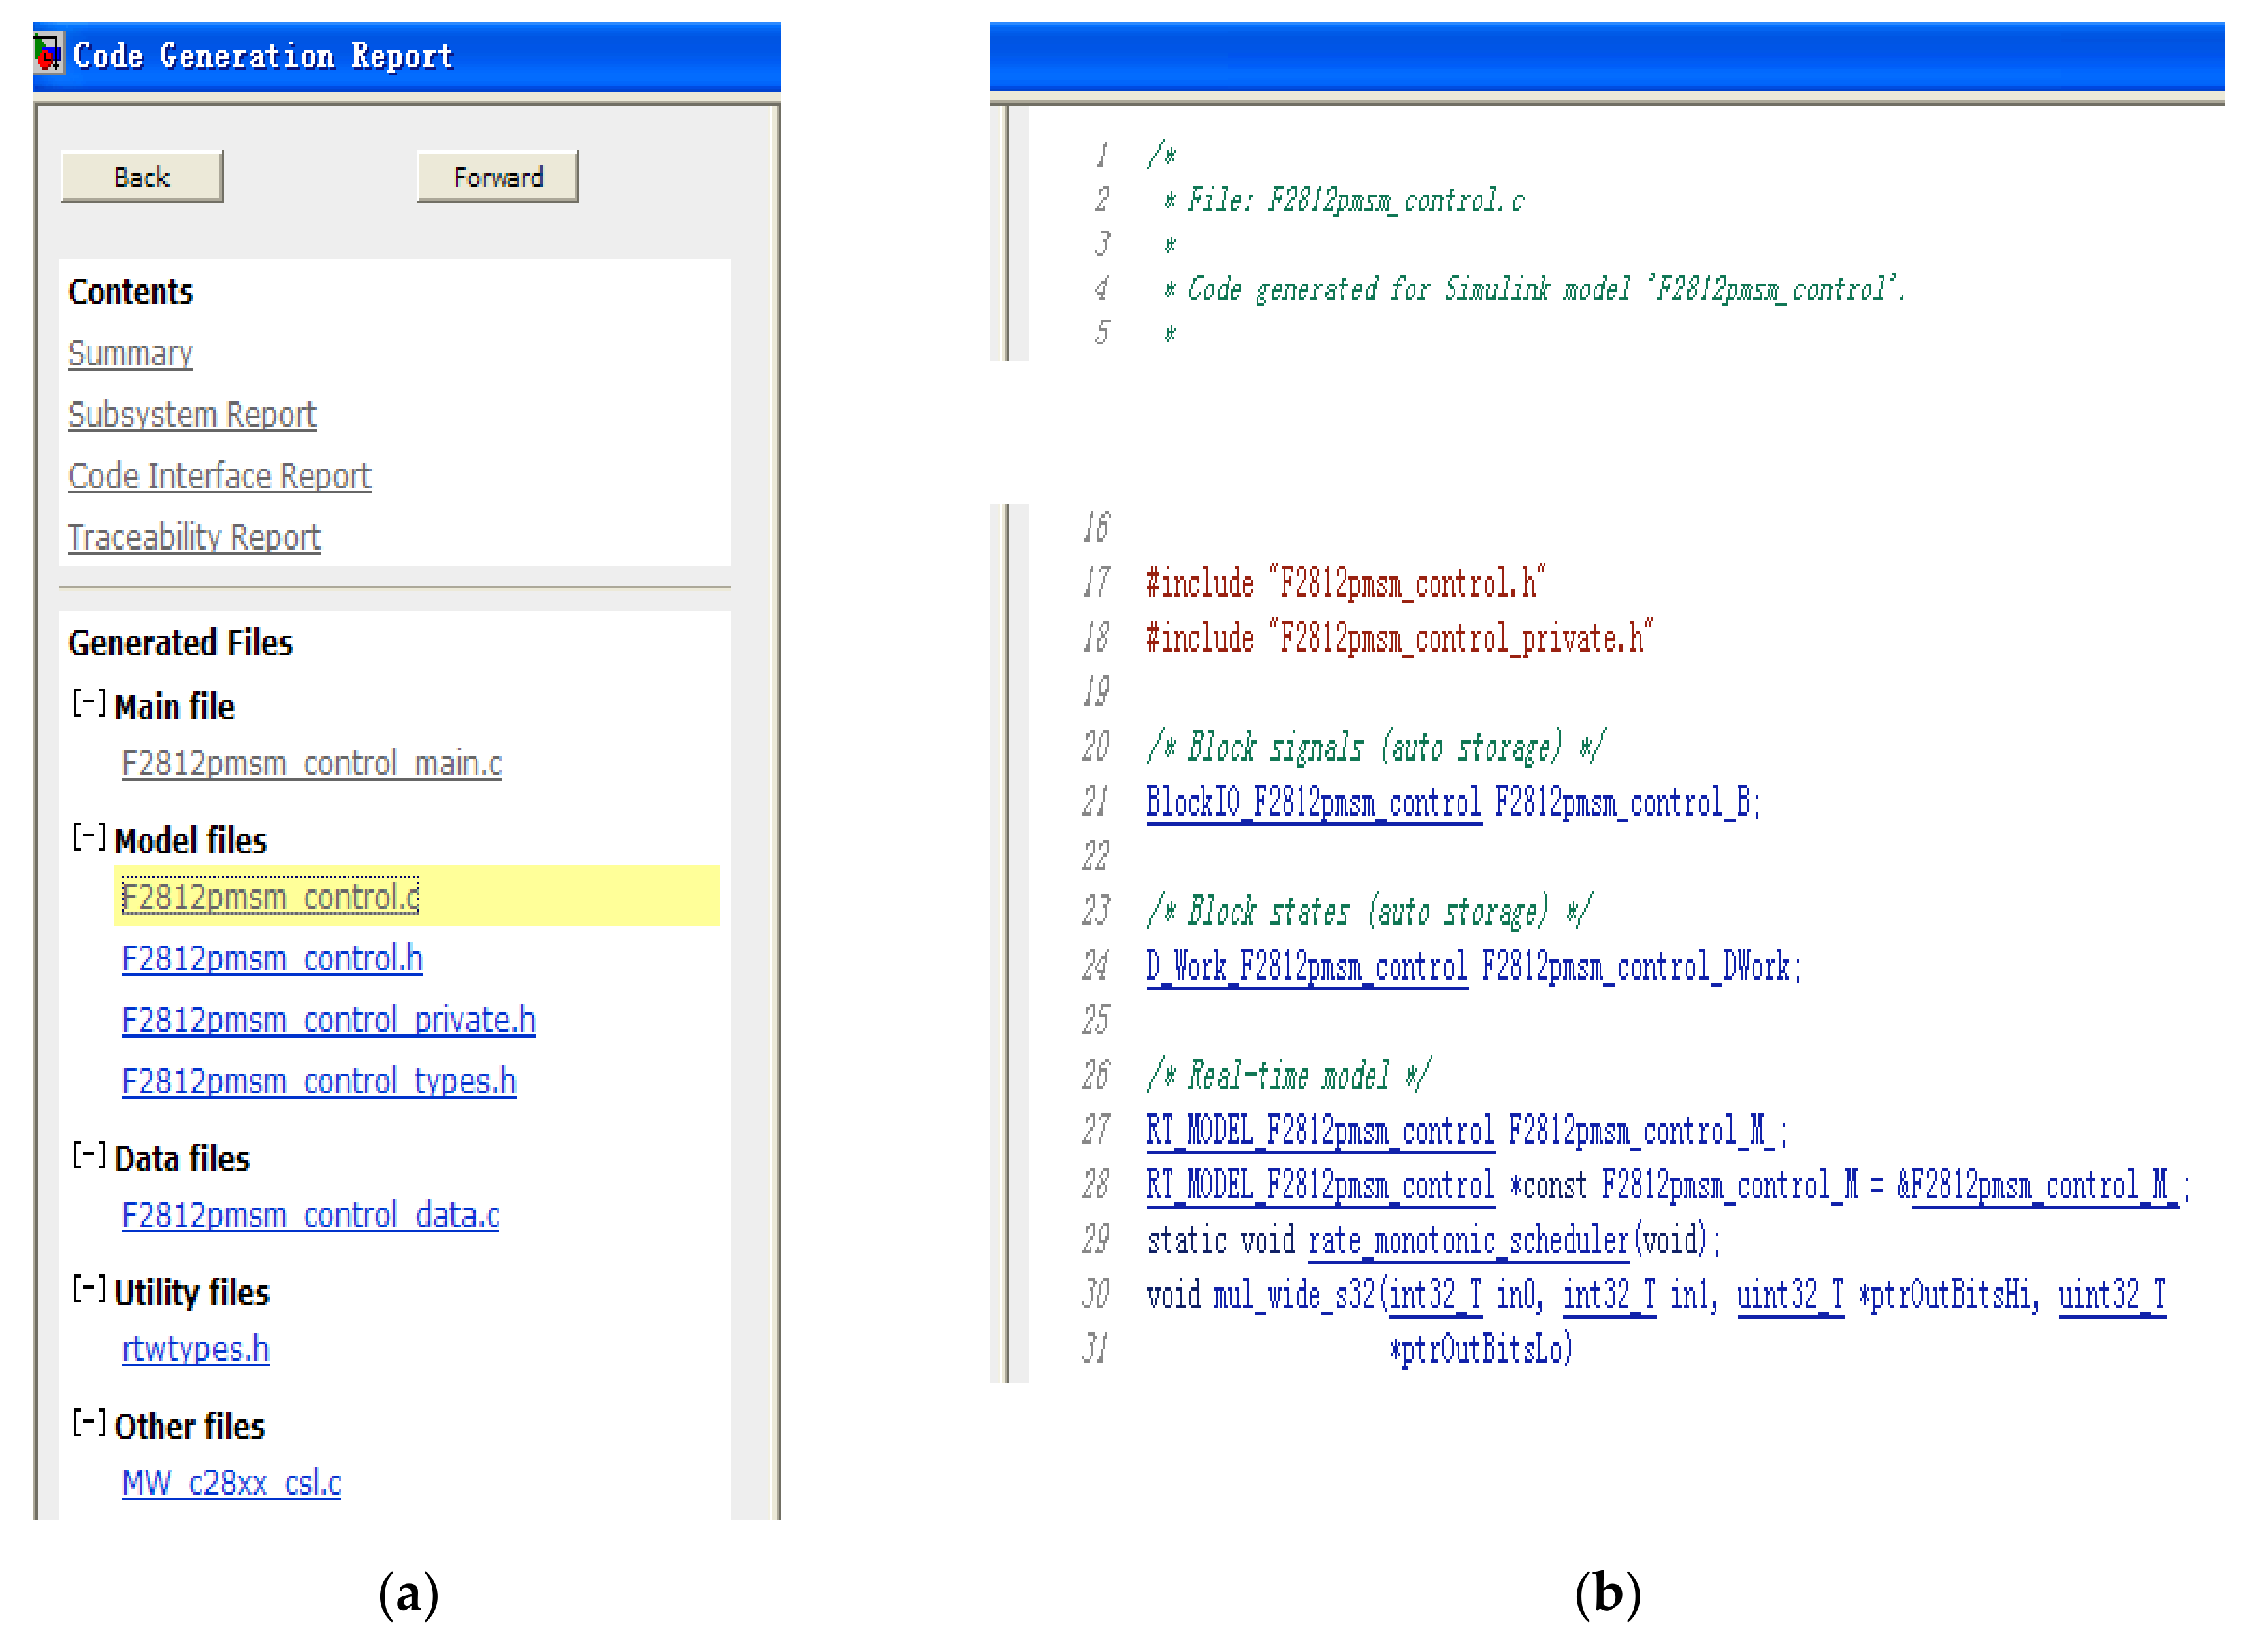This screenshot has width=2247, height=1652.
Task: Open rtwtypes.h utility file
Action: click(195, 1349)
